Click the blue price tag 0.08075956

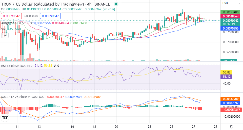[x=230, y=29]
